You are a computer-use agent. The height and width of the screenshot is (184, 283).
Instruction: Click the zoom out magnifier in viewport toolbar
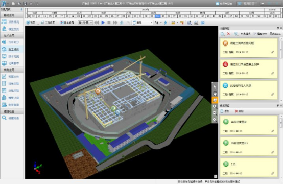click(x=215, y=113)
